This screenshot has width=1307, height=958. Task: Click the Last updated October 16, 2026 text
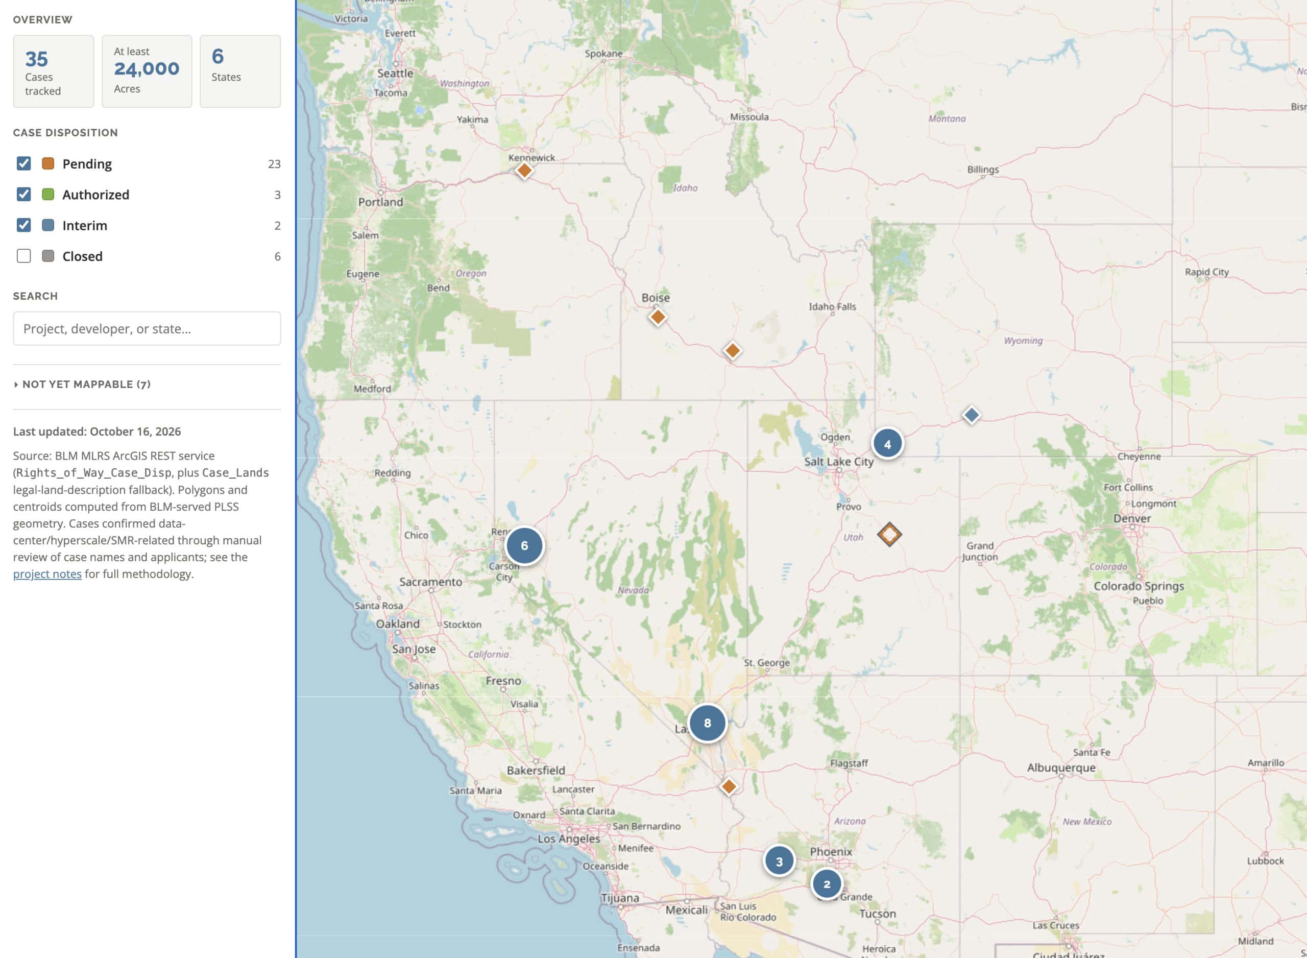pyautogui.click(x=97, y=432)
